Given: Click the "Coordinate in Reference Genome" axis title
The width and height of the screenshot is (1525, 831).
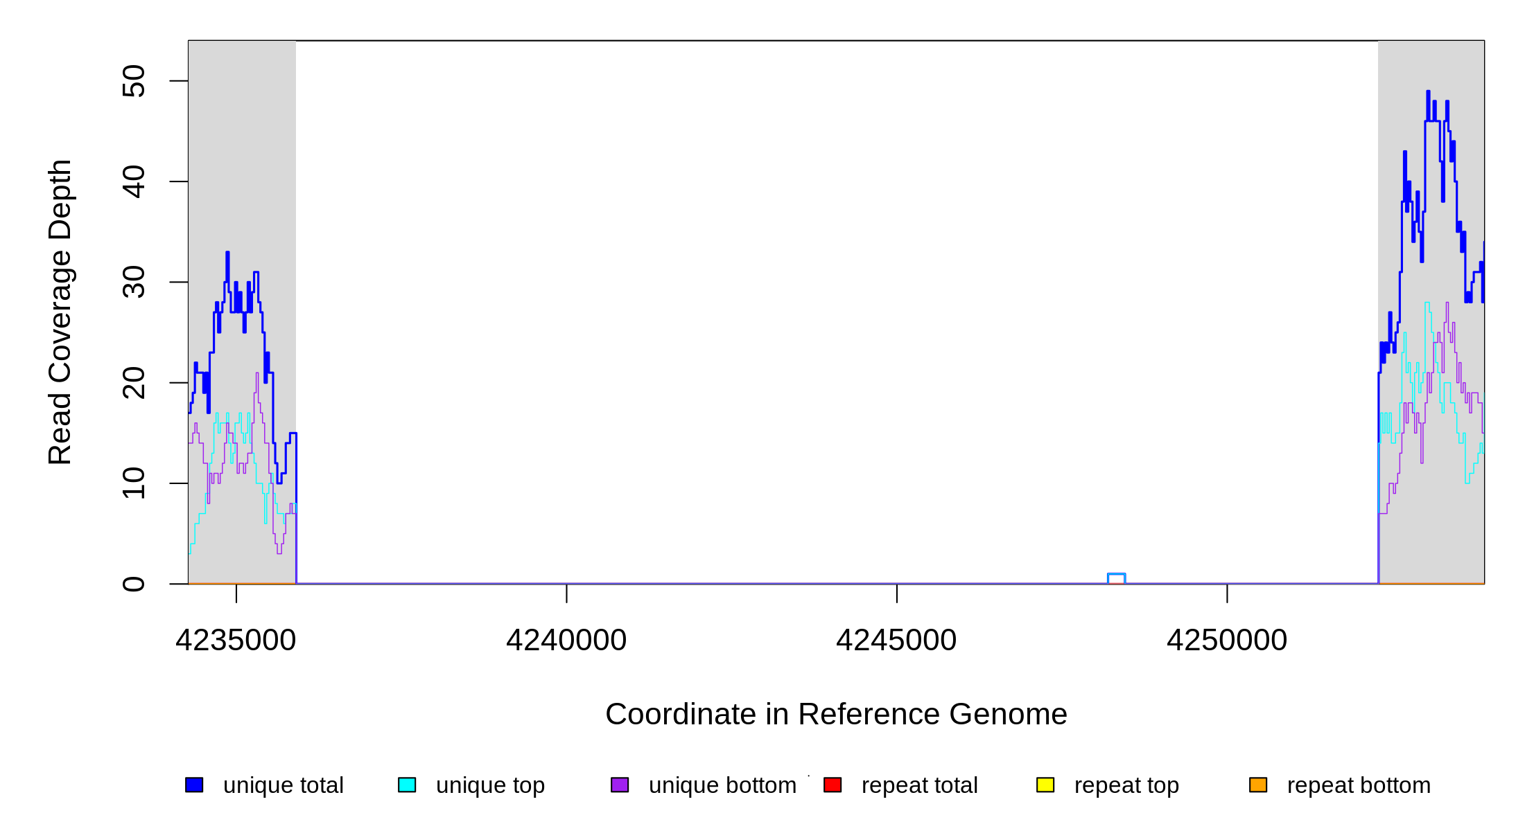Looking at the screenshot, I should pyautogui.click(x=836, y=714).
